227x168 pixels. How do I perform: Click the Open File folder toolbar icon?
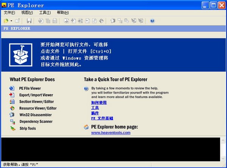click(6, 21)
